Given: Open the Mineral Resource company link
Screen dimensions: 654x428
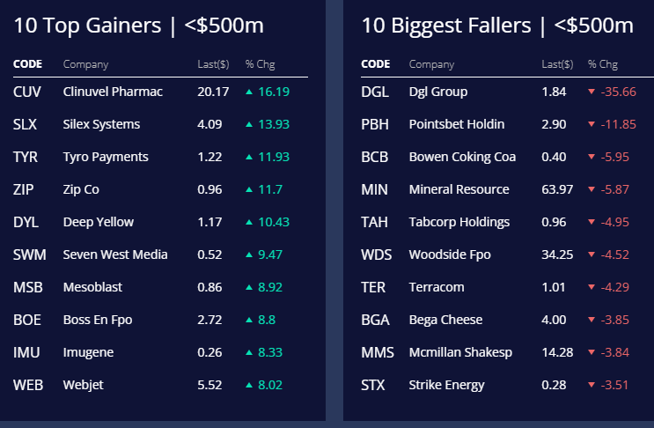Looking at the screenshot, I should (x=459, y=189).
